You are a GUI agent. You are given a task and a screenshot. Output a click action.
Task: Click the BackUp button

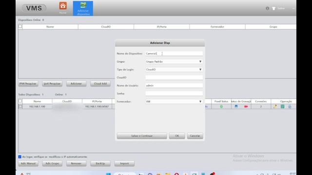coord(100,163)
